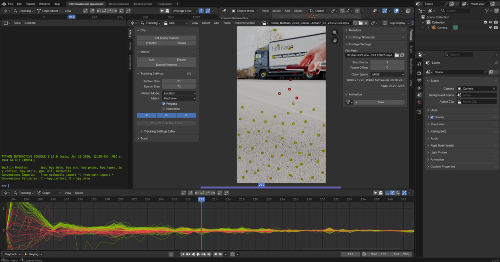Toggle the blue channel B button
This screenshot has width=500, height=262.
pyautogui.click(x=186, y=115)
